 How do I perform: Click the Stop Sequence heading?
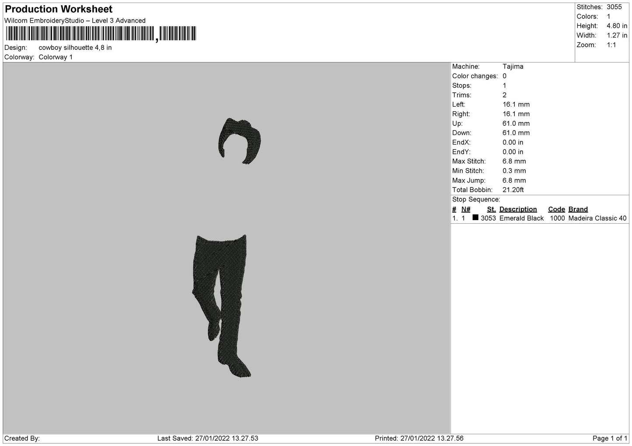coord(476,200)
